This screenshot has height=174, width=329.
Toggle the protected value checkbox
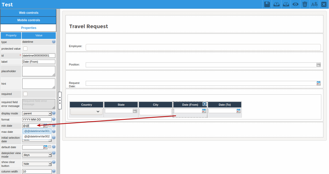click(25, 49)
